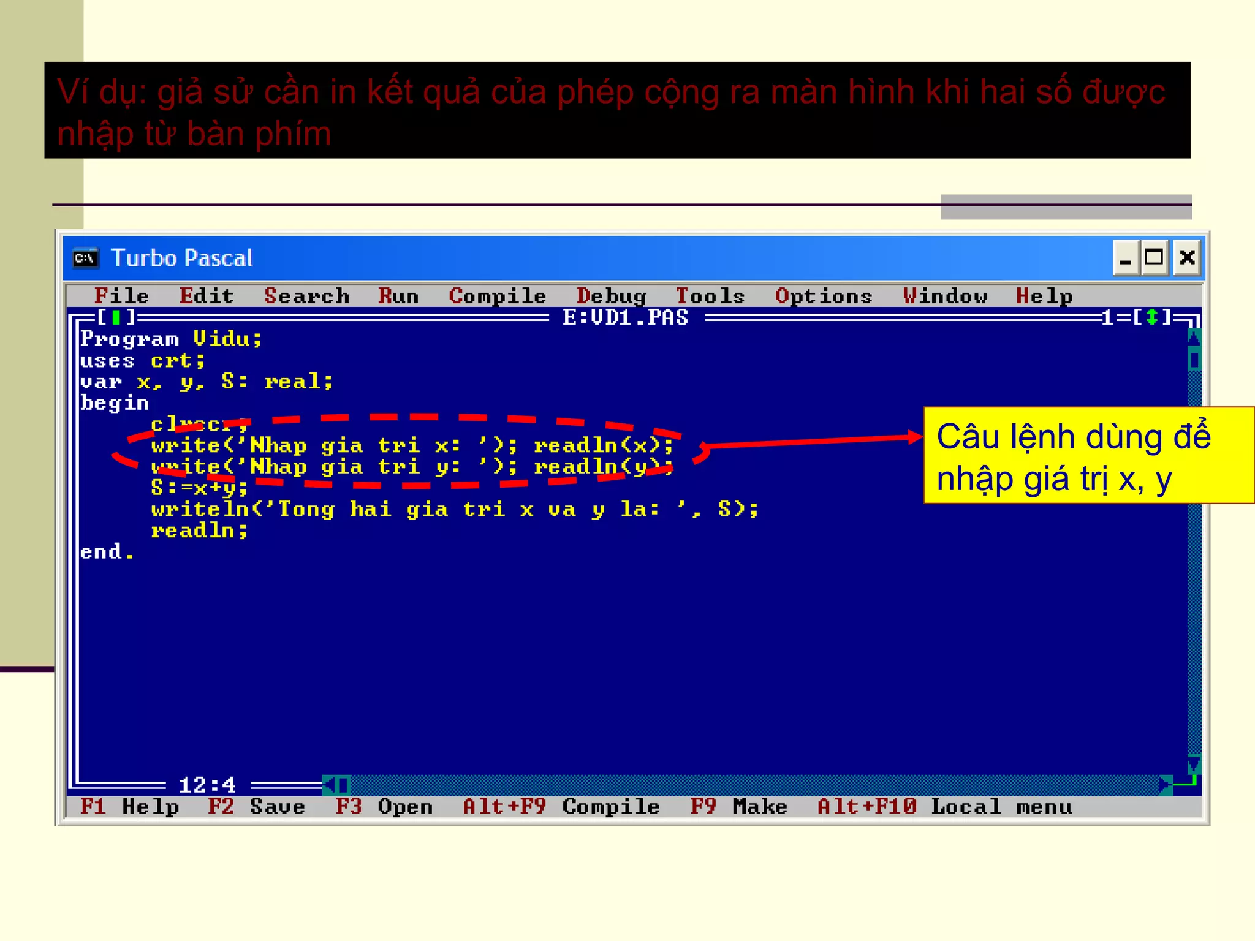Click the vertical scrollbar thumb
Viewport: 1255px width, 941px height.
click(x=1194, y=359)
